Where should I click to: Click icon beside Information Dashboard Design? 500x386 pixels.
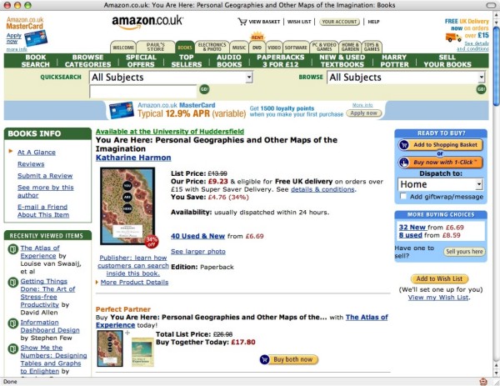12,323
